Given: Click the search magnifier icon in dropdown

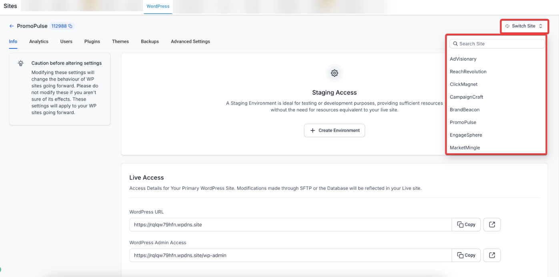Looking at the screenshot, I should (455, 44).
